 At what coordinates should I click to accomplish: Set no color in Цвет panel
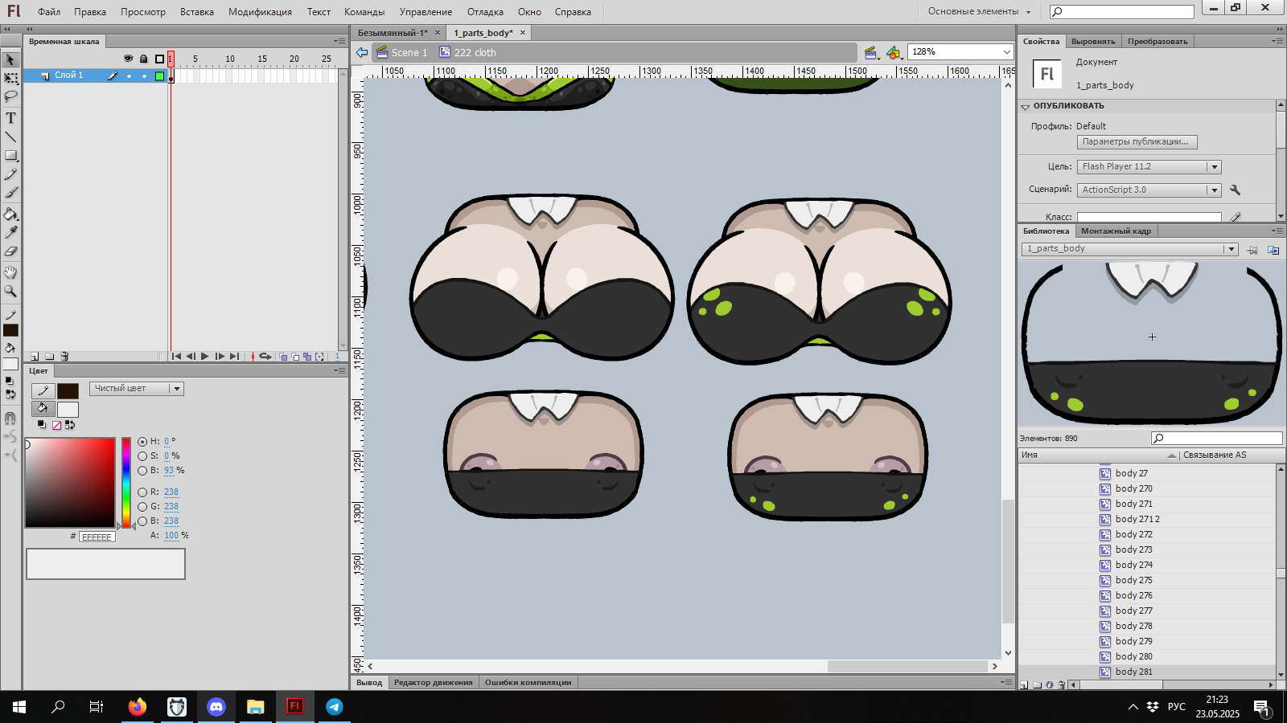56,425
